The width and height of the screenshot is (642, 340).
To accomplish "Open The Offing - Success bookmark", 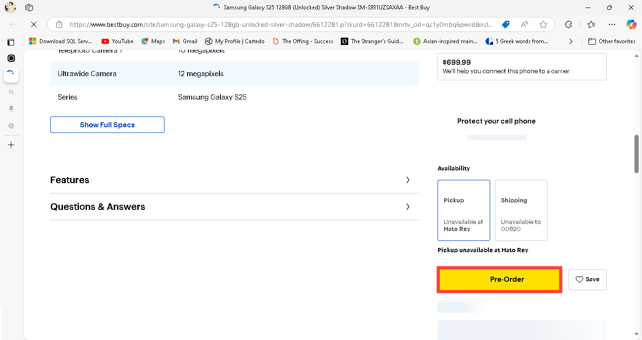I will tap(303, 41).
